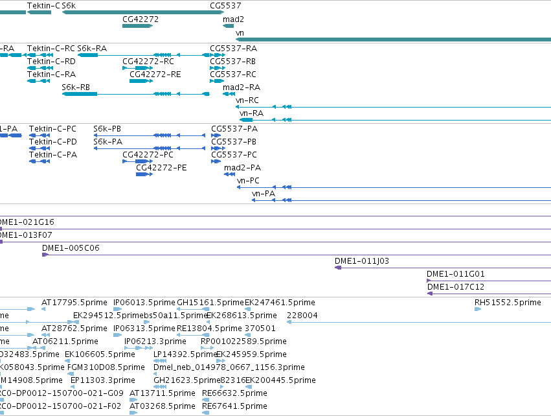Click the Tektin-C gene feature
The height and width of the screenshot is (416, 551).
pyautogui.click(x=39, y=12)
